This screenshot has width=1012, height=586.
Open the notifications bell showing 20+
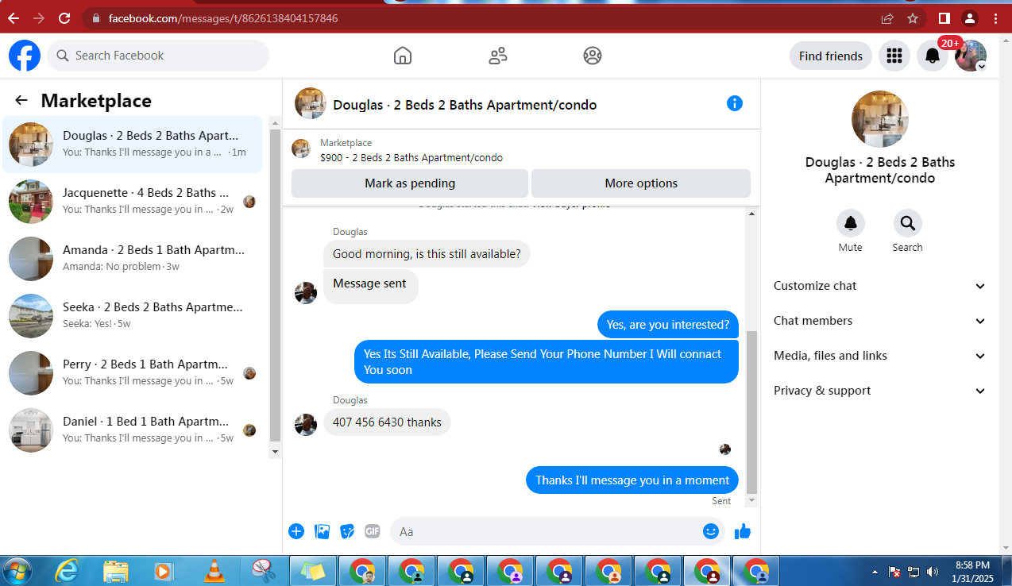(x=933, y=56)
